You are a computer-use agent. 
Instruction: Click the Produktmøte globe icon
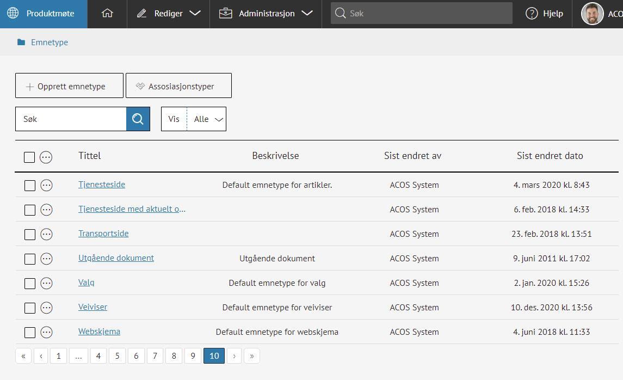pos(13,14)
